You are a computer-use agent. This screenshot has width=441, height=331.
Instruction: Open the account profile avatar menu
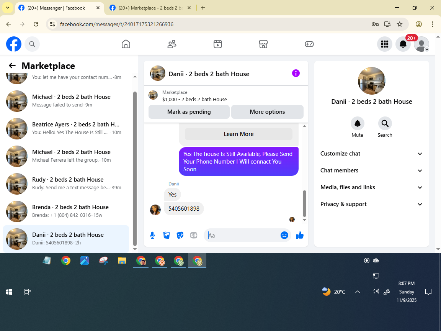pyautogui.click(x=421, y=44)
